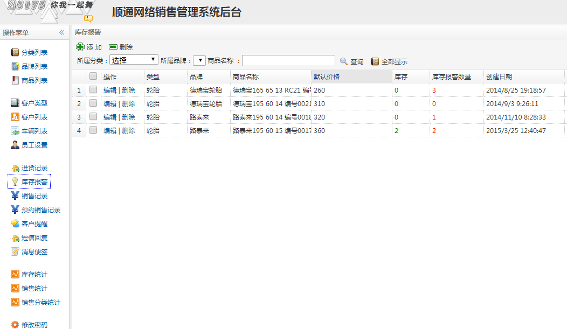
Task: Check the checkbox for row 1
Action: pyautogui.click(x=93, y=90)
